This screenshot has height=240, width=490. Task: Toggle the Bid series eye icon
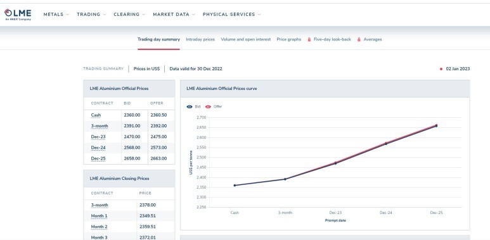click(x=190, y=107)
